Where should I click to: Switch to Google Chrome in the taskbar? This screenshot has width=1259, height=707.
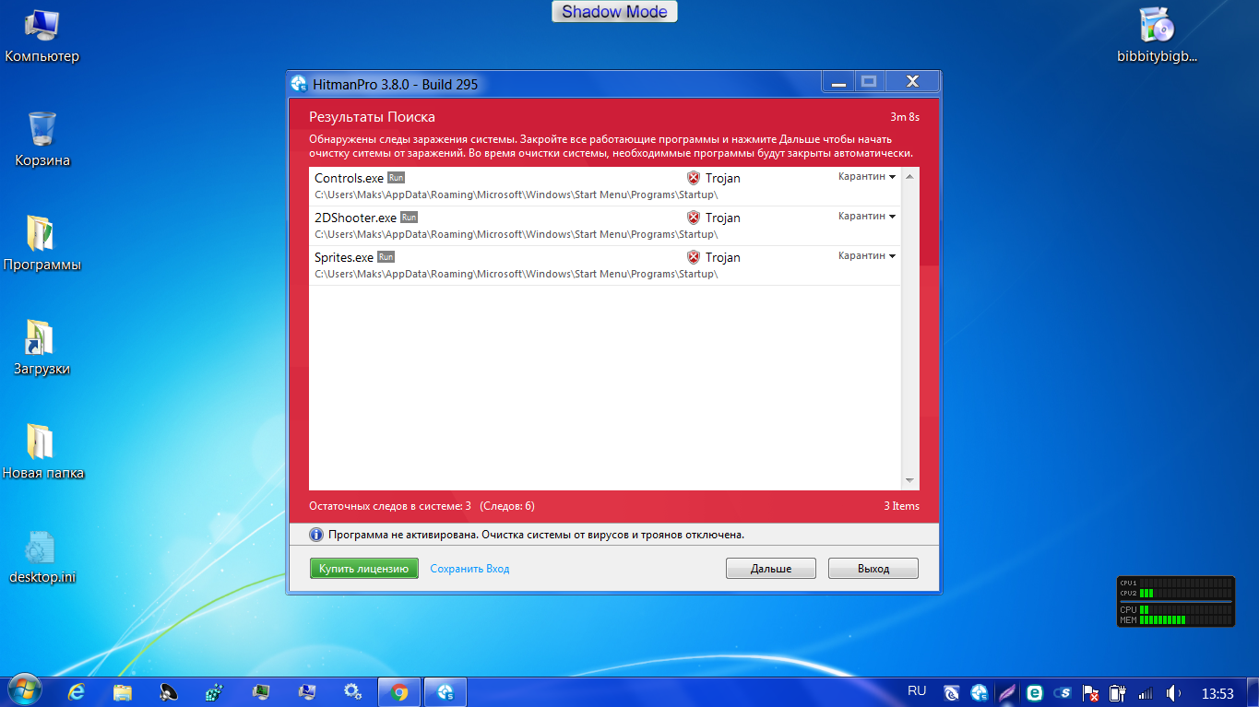pos(399,691)
